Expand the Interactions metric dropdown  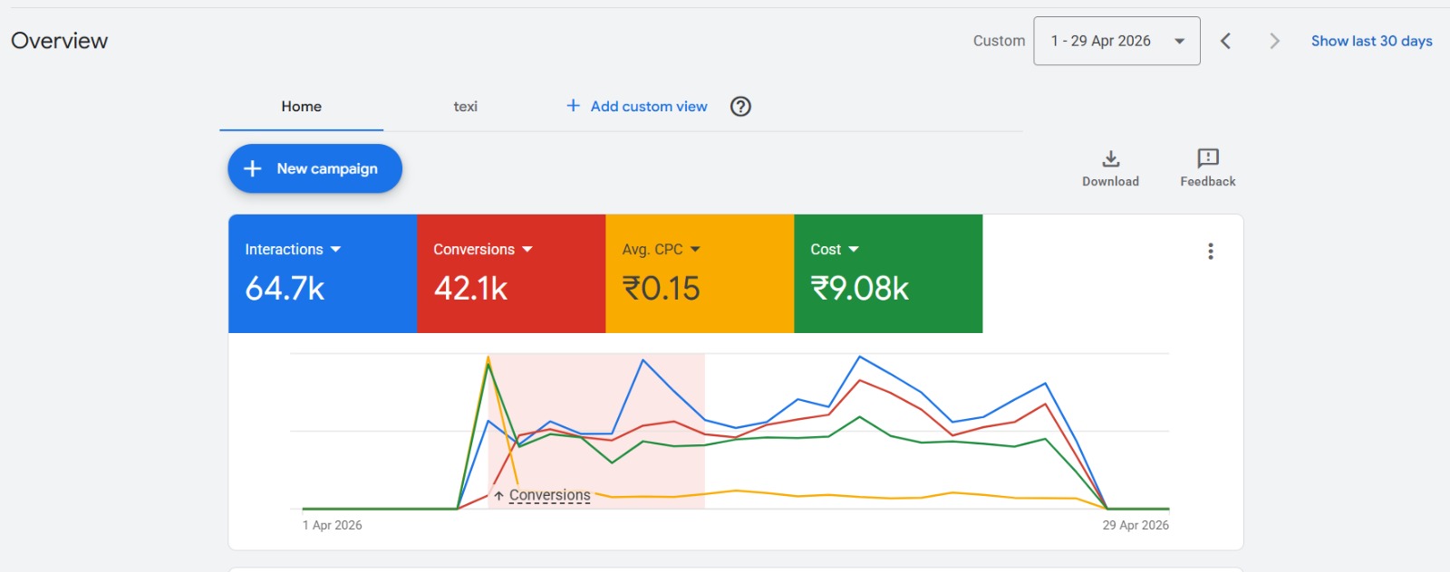tap(336, 249)
